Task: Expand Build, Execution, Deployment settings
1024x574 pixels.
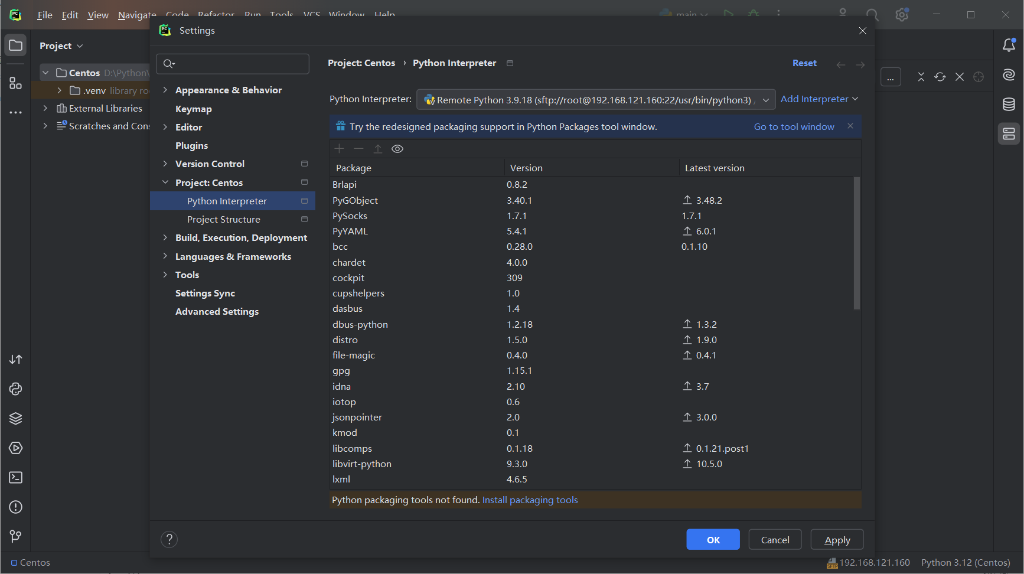Action: coord(165,237)
